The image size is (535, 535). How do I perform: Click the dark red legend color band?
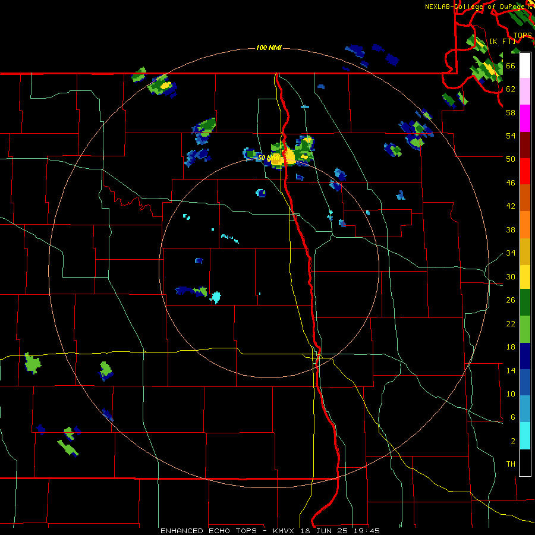tap(525, 144)
